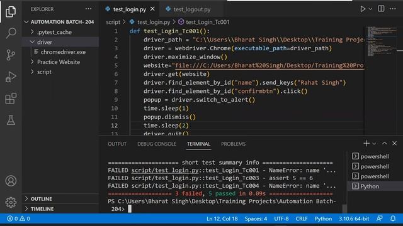Screen dimensions: 403x226
Task: Open Explorer more actions ellipsis
Action: [88, 9]
